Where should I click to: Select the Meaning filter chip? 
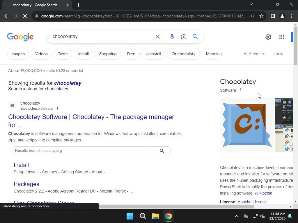[212, 54]
